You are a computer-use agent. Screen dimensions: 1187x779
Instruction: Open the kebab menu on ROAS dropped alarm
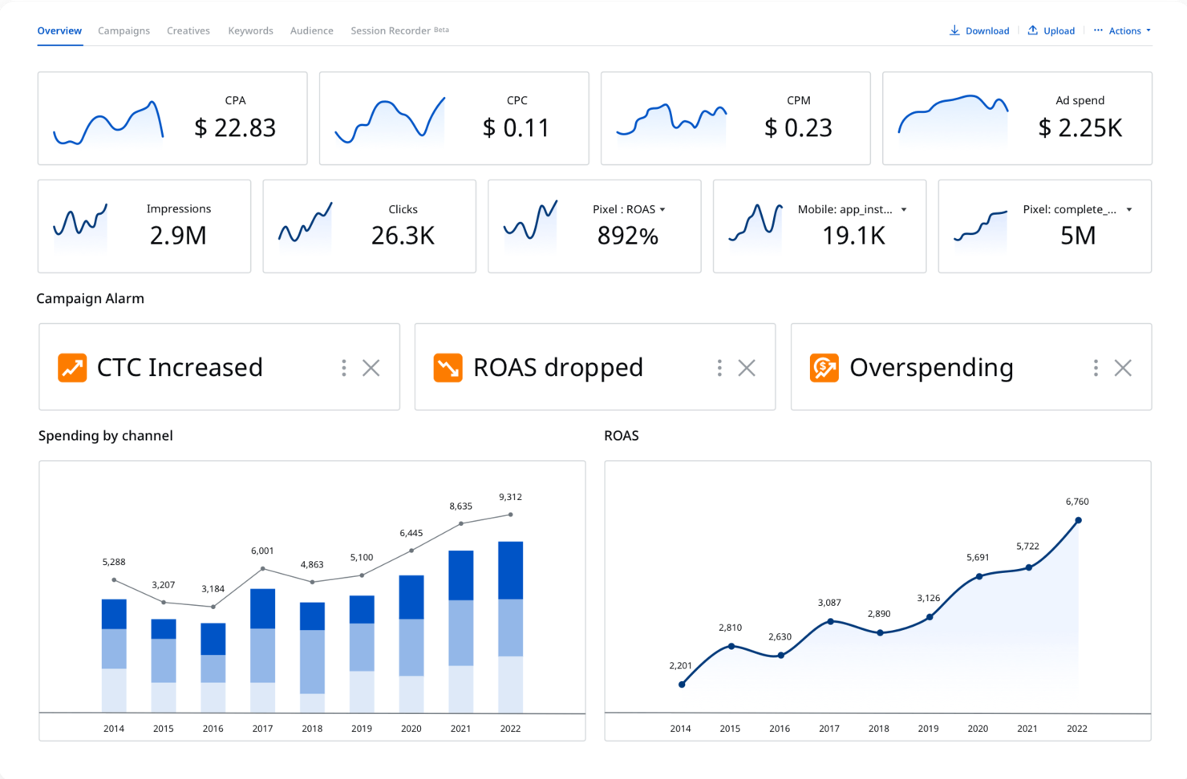tap(719, 367)
